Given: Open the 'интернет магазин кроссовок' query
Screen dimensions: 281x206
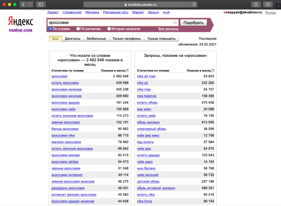Looking at the screenshot, I should [x=74, y=195].
